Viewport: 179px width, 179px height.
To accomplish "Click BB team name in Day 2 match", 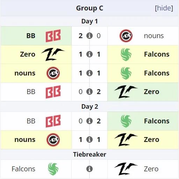I will click(x=31, y=121).
